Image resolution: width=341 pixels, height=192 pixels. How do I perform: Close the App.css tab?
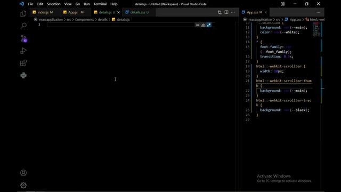265,12
